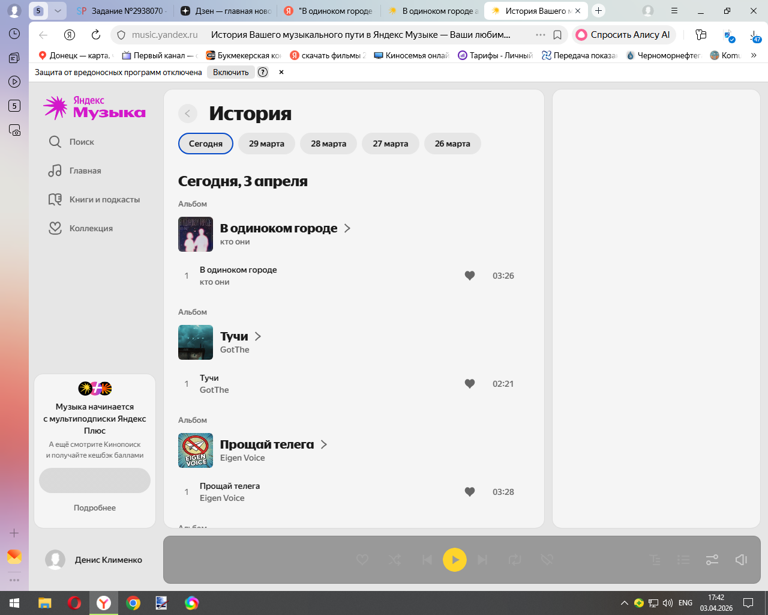
Task: Select the 28 марта date chip
Action: [x=328, y=144]
